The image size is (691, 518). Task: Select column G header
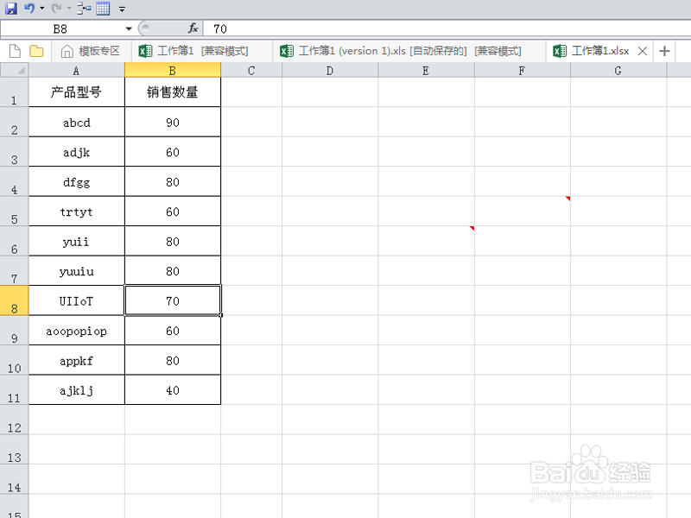(x=618, y=71)
